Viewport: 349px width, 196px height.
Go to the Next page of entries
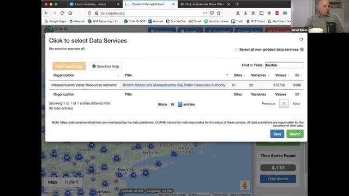pos(296,103)
